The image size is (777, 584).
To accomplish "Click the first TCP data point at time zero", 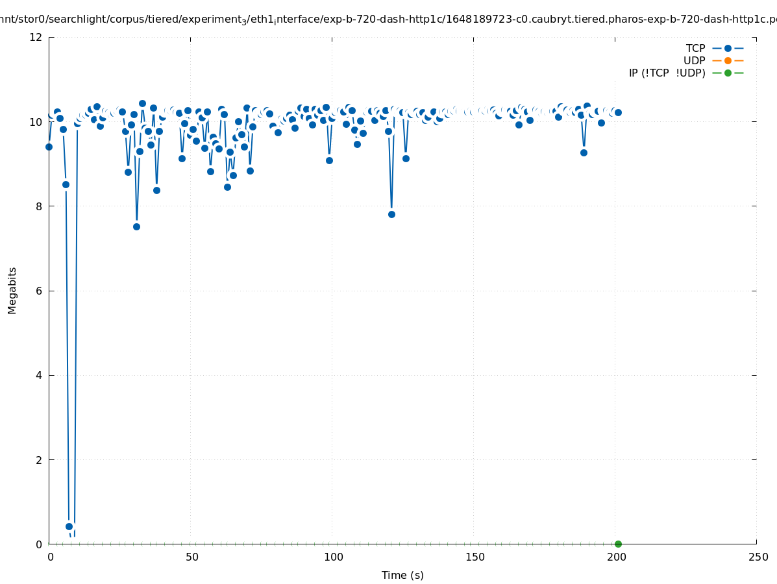I will [x=49, y=147].
